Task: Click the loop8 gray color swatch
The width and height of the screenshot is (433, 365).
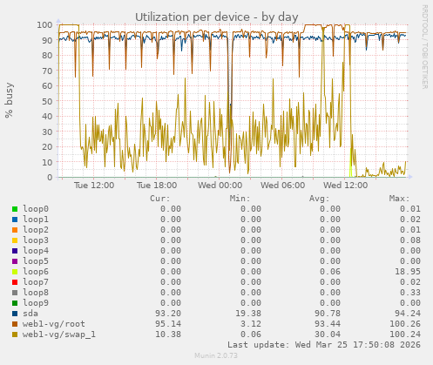Action: pyautogui.click(x=15, y=293)
